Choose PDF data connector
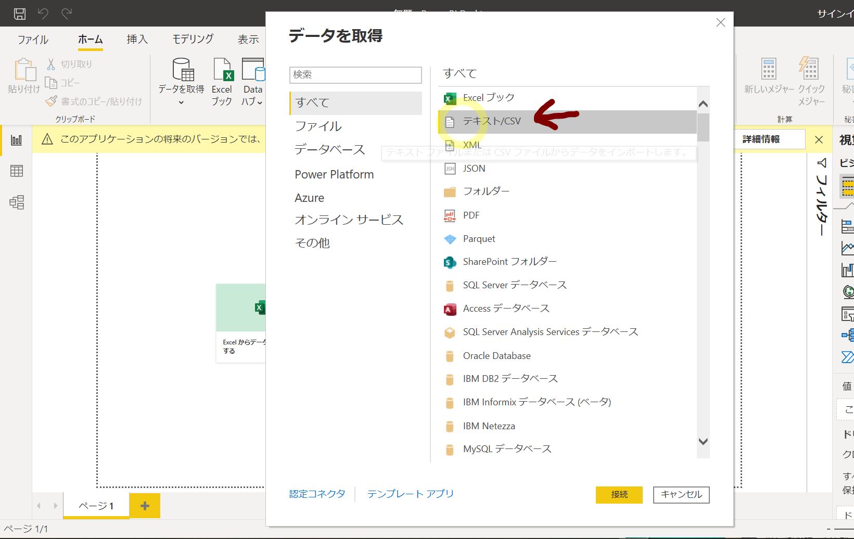854x539 pixels. point(567,215)
